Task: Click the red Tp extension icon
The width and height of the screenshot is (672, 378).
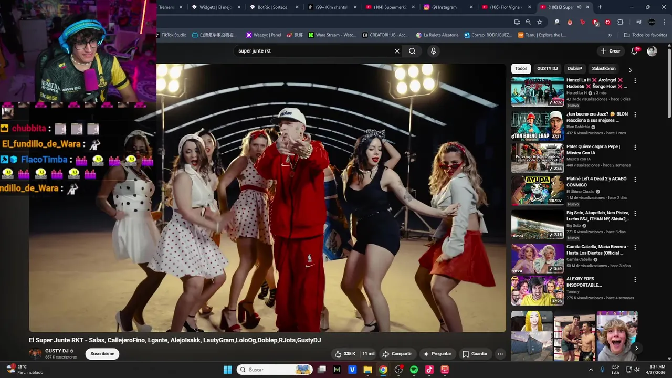Action: pos(582,22)
